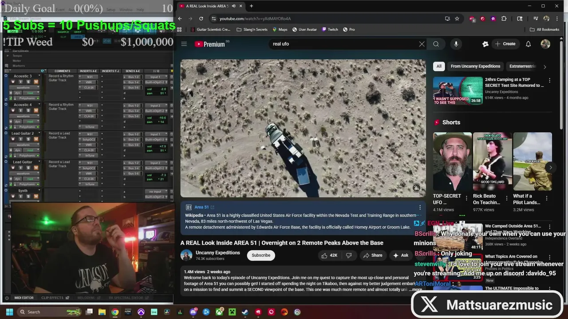Solo the Lead Guitar track
The width and height of the screenshot is (568, 319).
(x=28, y=167)
